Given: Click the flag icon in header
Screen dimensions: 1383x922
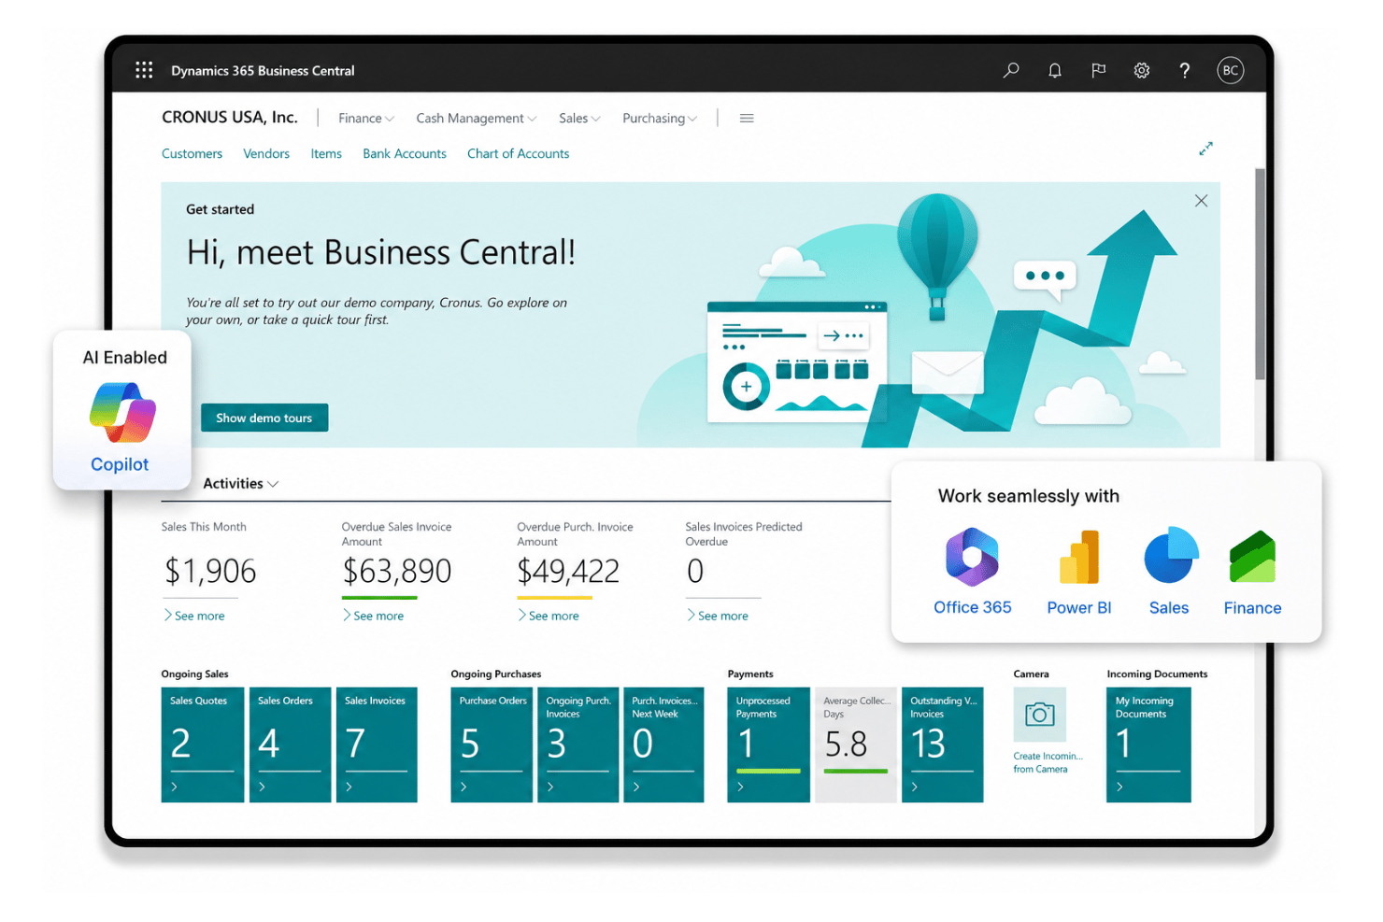Looking at the screenshot, I should (x=1098, y=70).
